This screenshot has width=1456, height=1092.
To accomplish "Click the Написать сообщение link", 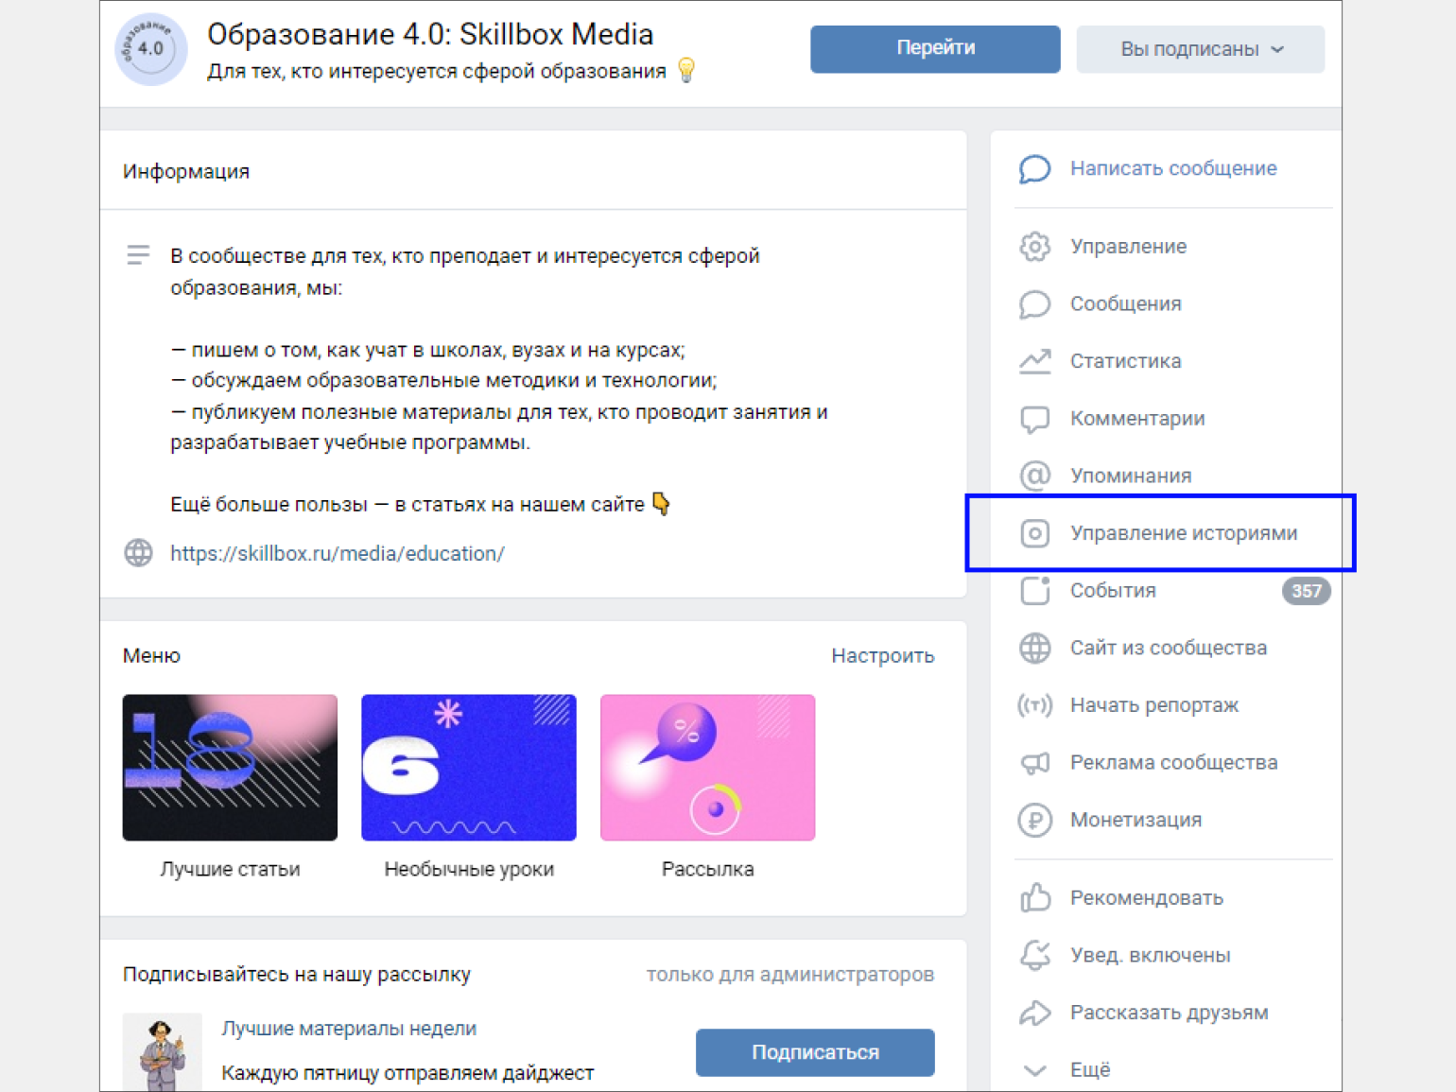I will 1173,168.
